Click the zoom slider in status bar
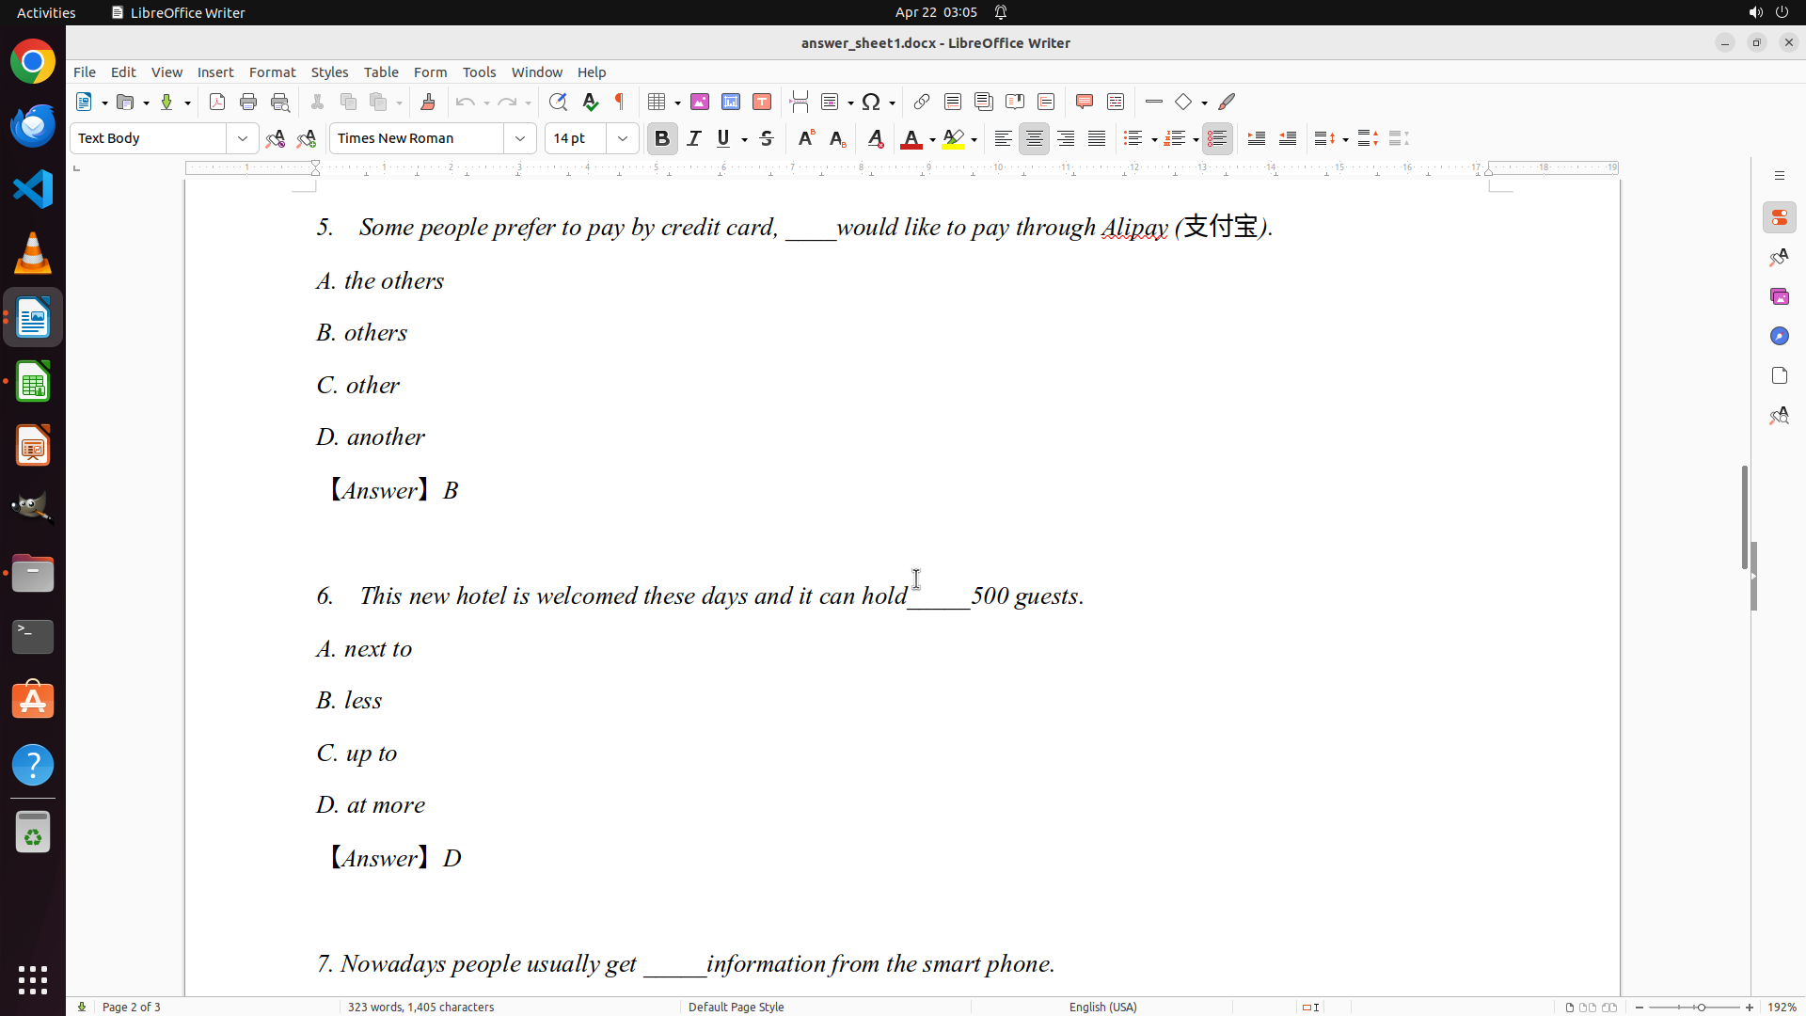Viewport: 1806px width, 1016px height. tap(1700, 1007)
